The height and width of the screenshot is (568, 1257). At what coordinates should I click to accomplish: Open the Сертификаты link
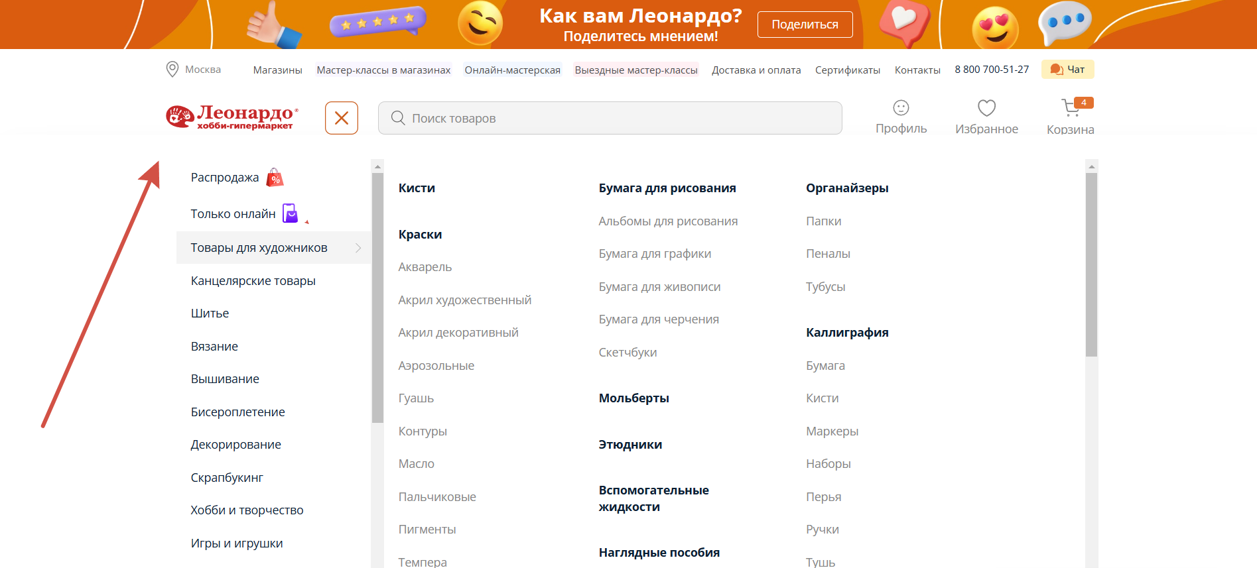click(x=848, y=70)
